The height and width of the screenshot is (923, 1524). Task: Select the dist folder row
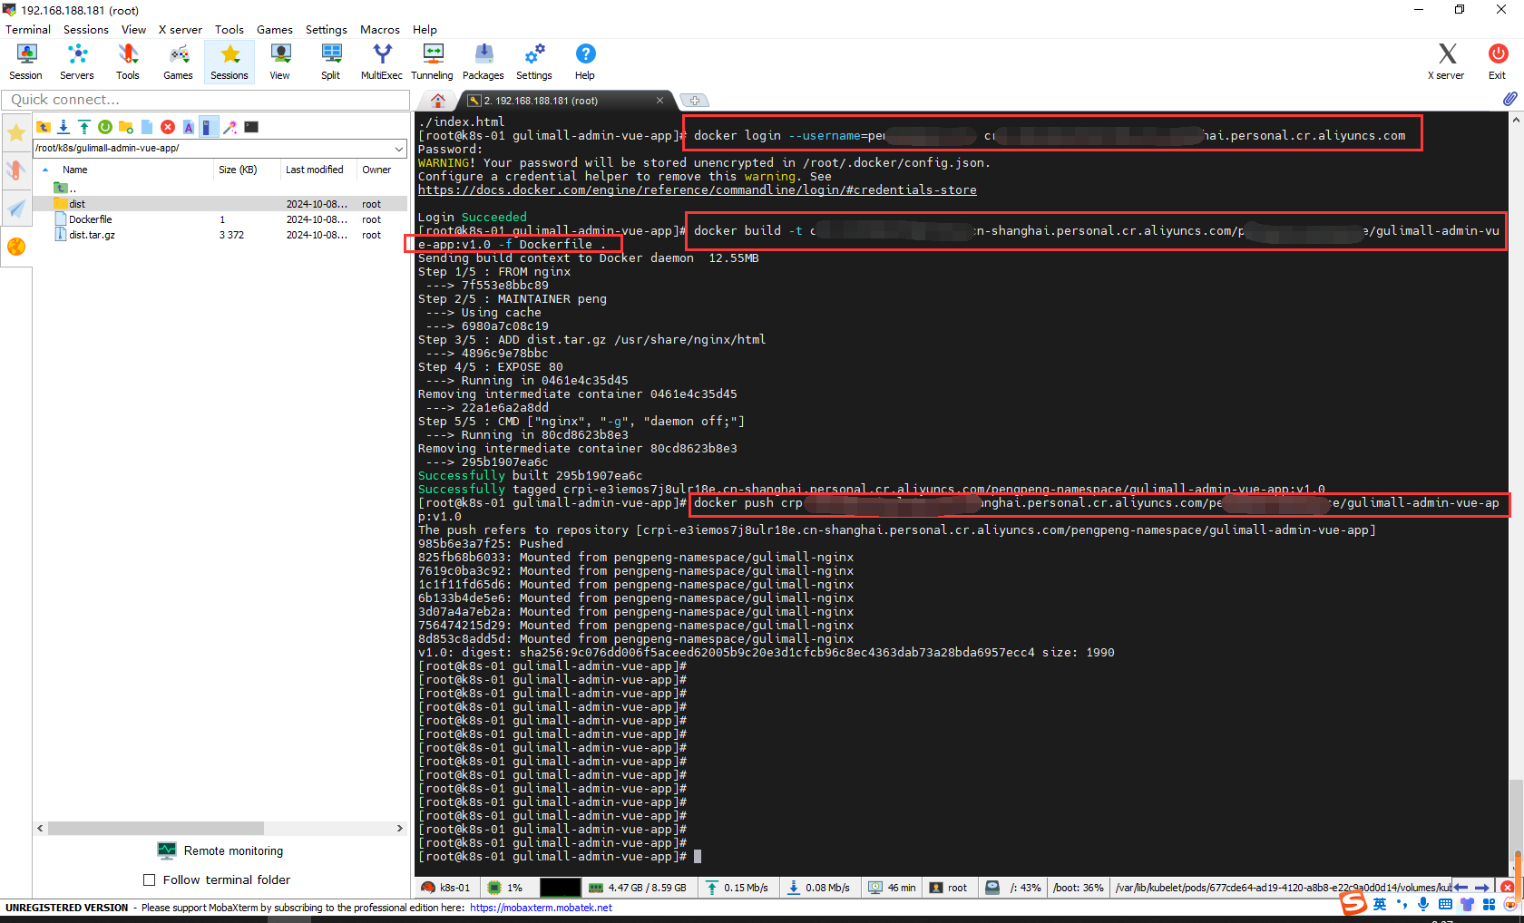coord(220,204)
